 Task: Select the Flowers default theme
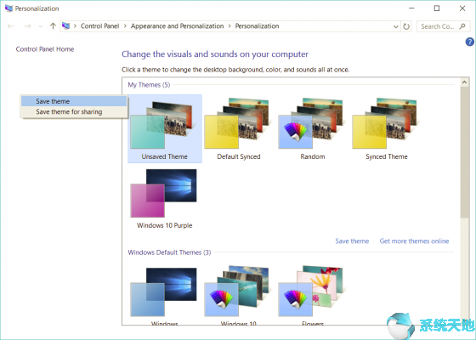(x=313, y=294)
